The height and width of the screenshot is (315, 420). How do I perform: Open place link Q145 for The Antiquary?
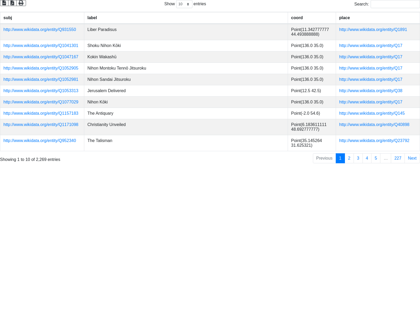[x=372, y=113]
